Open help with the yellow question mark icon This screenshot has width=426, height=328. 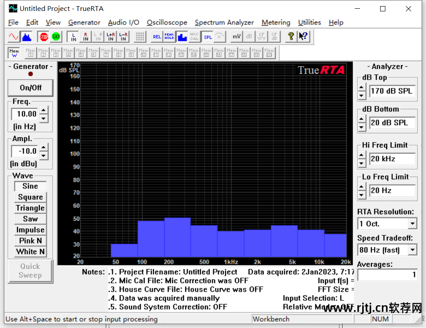point(291,36)
